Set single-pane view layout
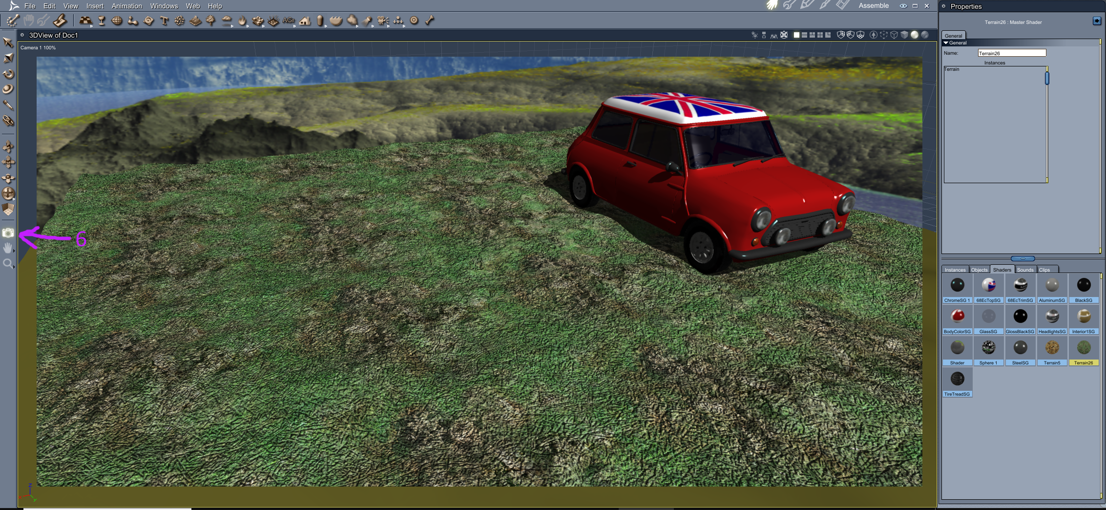1106x510 pixels. click(796, 35)
